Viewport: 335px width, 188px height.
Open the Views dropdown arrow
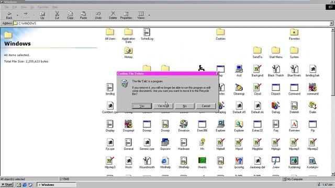149,15
